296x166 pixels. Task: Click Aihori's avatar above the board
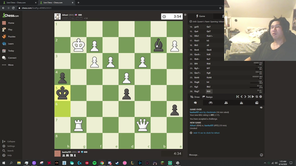[57, 17]
